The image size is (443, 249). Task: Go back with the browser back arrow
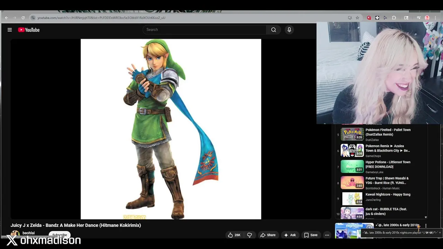pyautogui.click(x=6, y=18)
